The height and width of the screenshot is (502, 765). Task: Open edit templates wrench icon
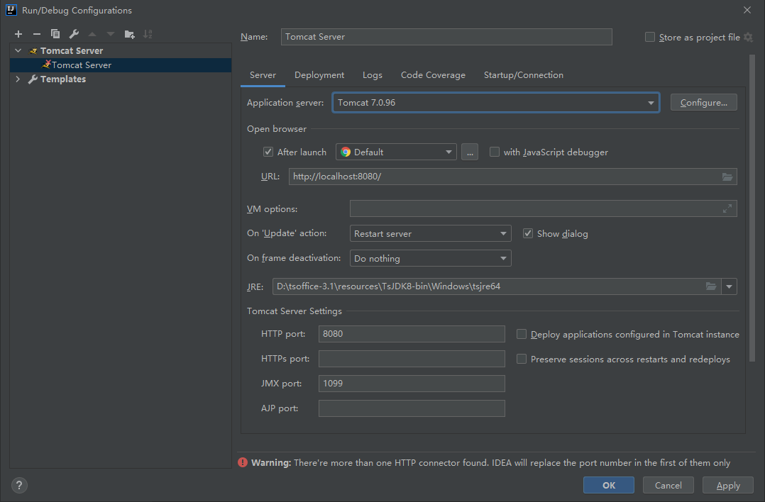74,34
